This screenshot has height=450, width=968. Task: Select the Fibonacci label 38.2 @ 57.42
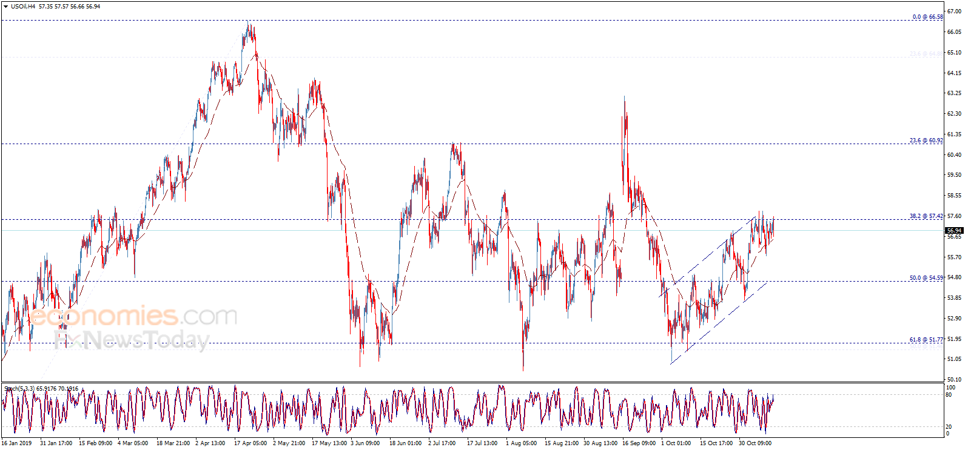point(926,216)
